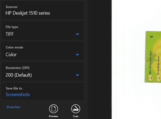Click the Preview page icon
Image resolution: width=161 pixels, height=119 pixels.
pos(53,109)
